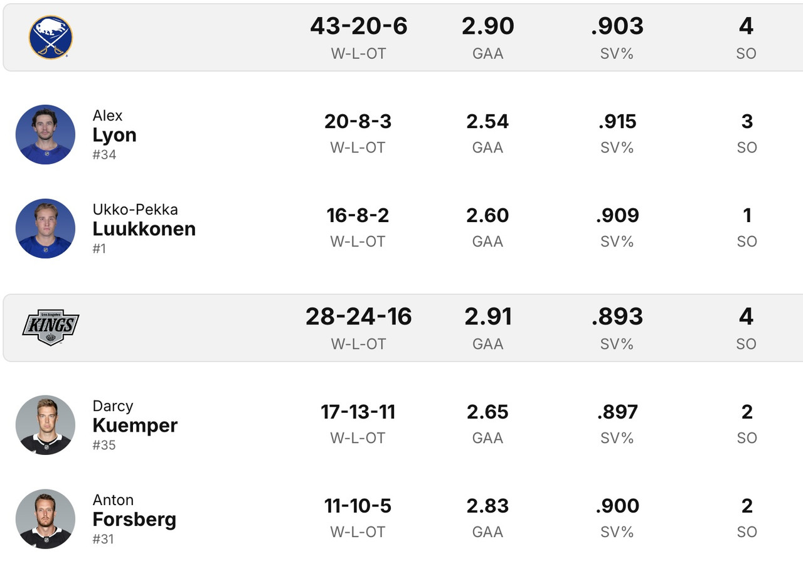The image size is (803, 566).
Task: Select the Anton Forsberg name link
Action: [134, 519]
